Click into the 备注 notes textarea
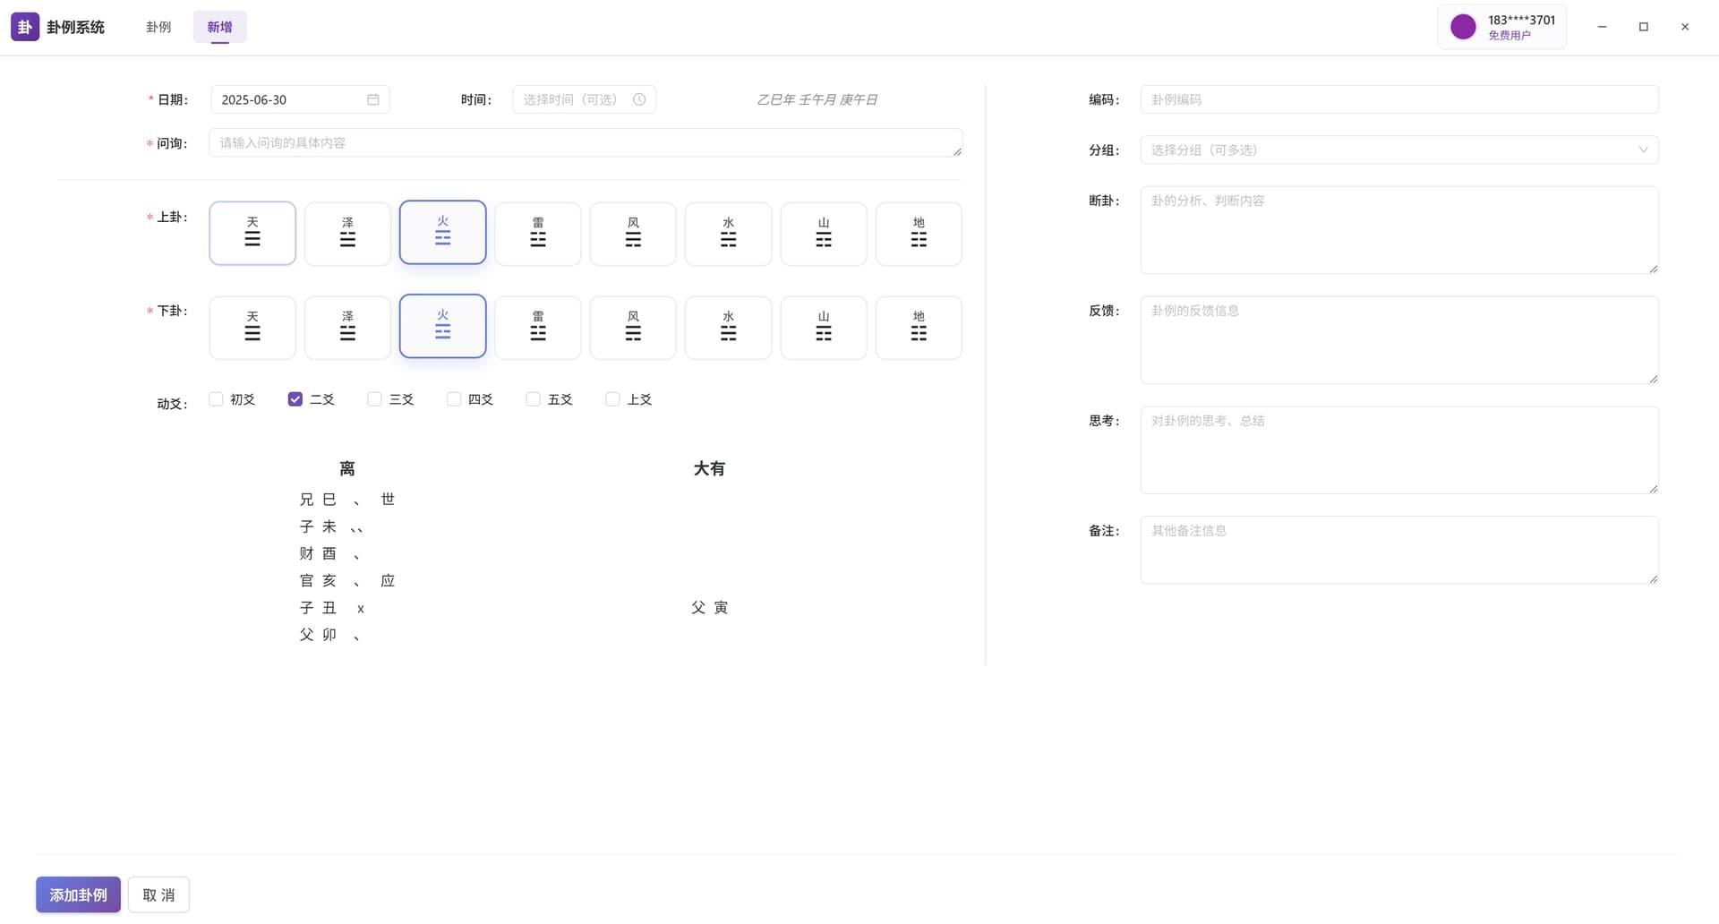The width and height of the screenshot is (1719, 924). point(1399,550)
